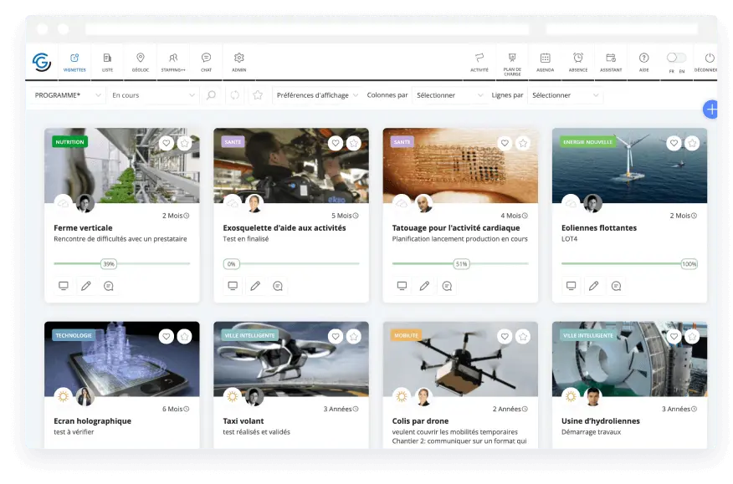Viewport: 733px width, 484px height.
Task: Open the Assistant tool
Action: point(611,62)
